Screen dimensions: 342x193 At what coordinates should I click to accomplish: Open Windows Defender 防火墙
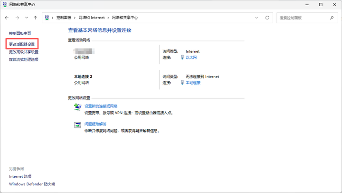tap(32, 184)
